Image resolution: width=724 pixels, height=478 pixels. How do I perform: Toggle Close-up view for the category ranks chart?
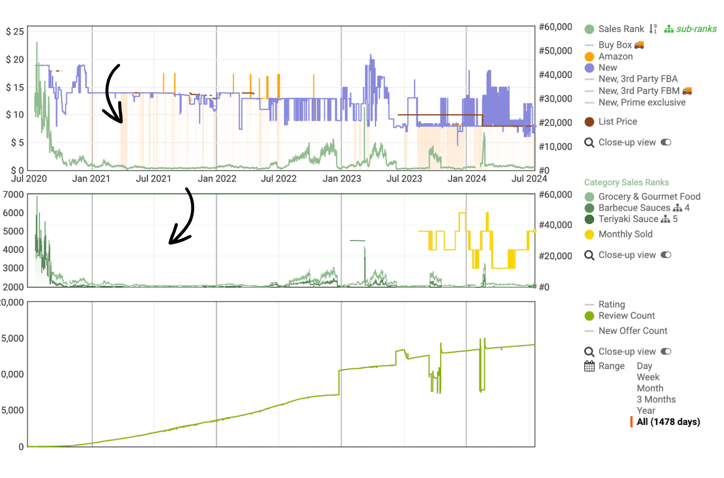[666, 255]
